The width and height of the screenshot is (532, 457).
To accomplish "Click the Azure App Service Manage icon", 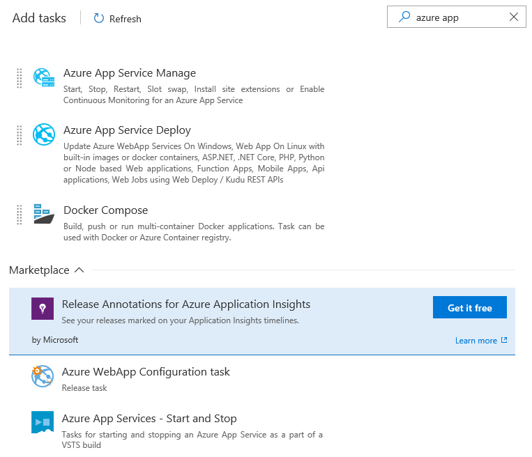I will [44, 77].
